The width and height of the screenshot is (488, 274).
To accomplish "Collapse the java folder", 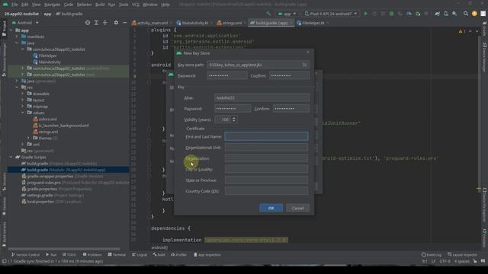I will click(17, 43).
